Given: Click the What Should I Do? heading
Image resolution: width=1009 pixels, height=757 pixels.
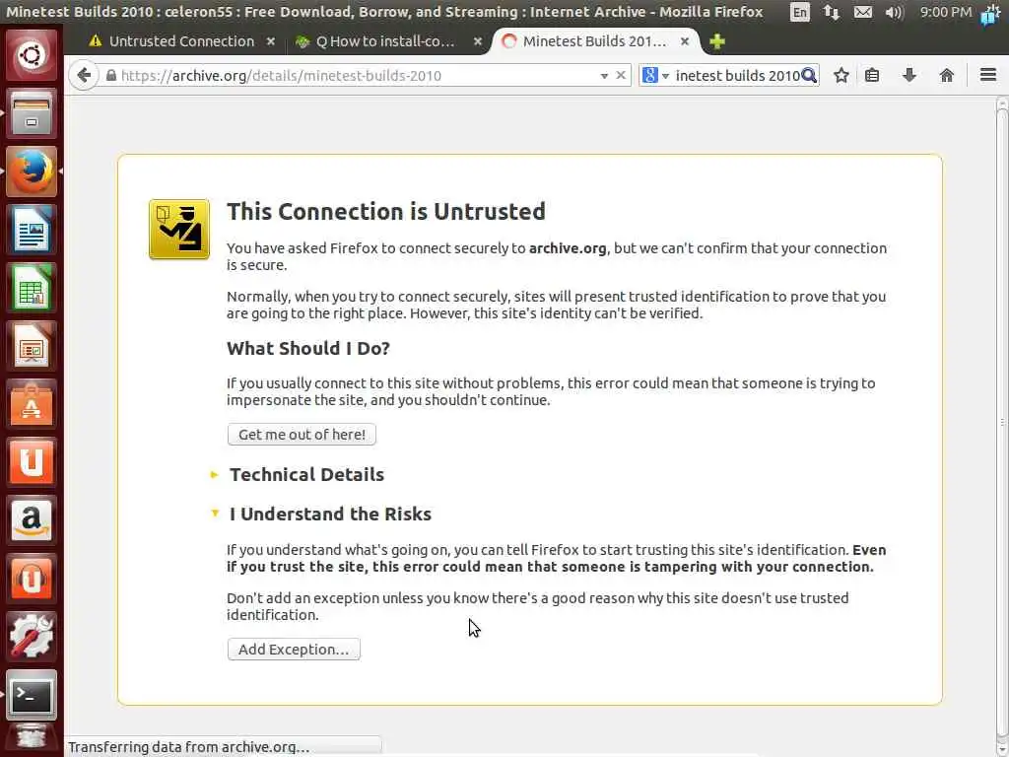Looking at the screenshot, I should 308,348.
